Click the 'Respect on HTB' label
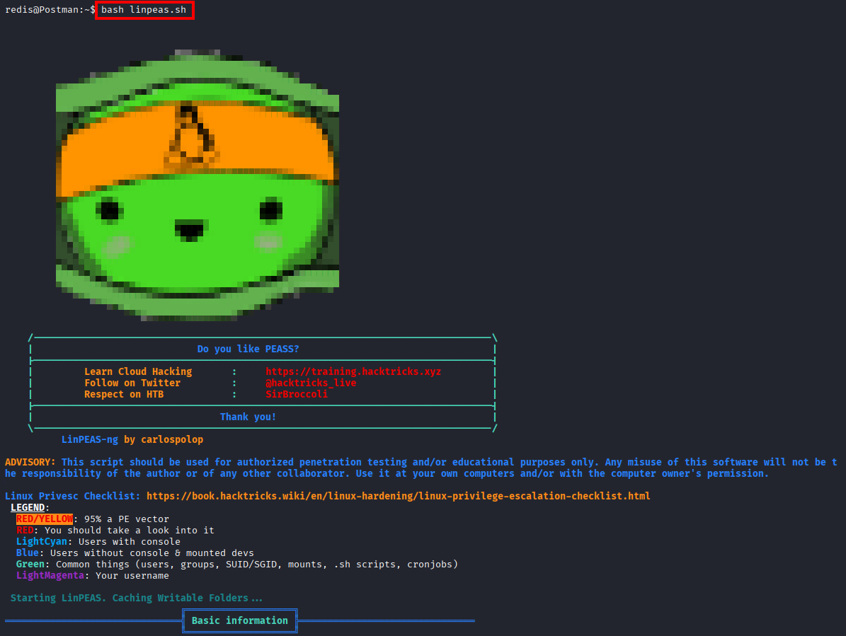This screenshot has width=846, height=636. (x=124, y=394)
